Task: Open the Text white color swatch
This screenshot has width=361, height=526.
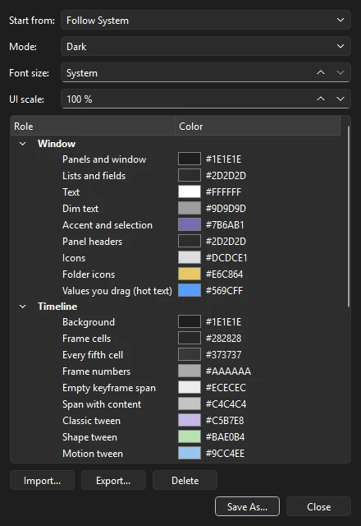Action: point(190,191)
